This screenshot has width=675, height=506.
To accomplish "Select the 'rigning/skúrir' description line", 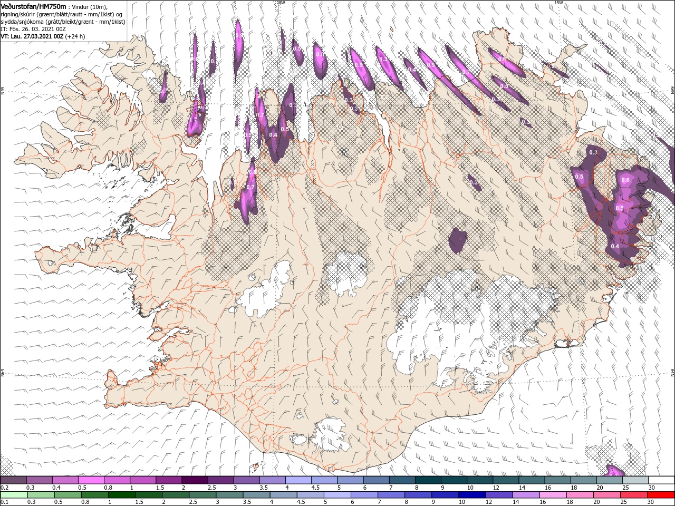I will 62,14.
